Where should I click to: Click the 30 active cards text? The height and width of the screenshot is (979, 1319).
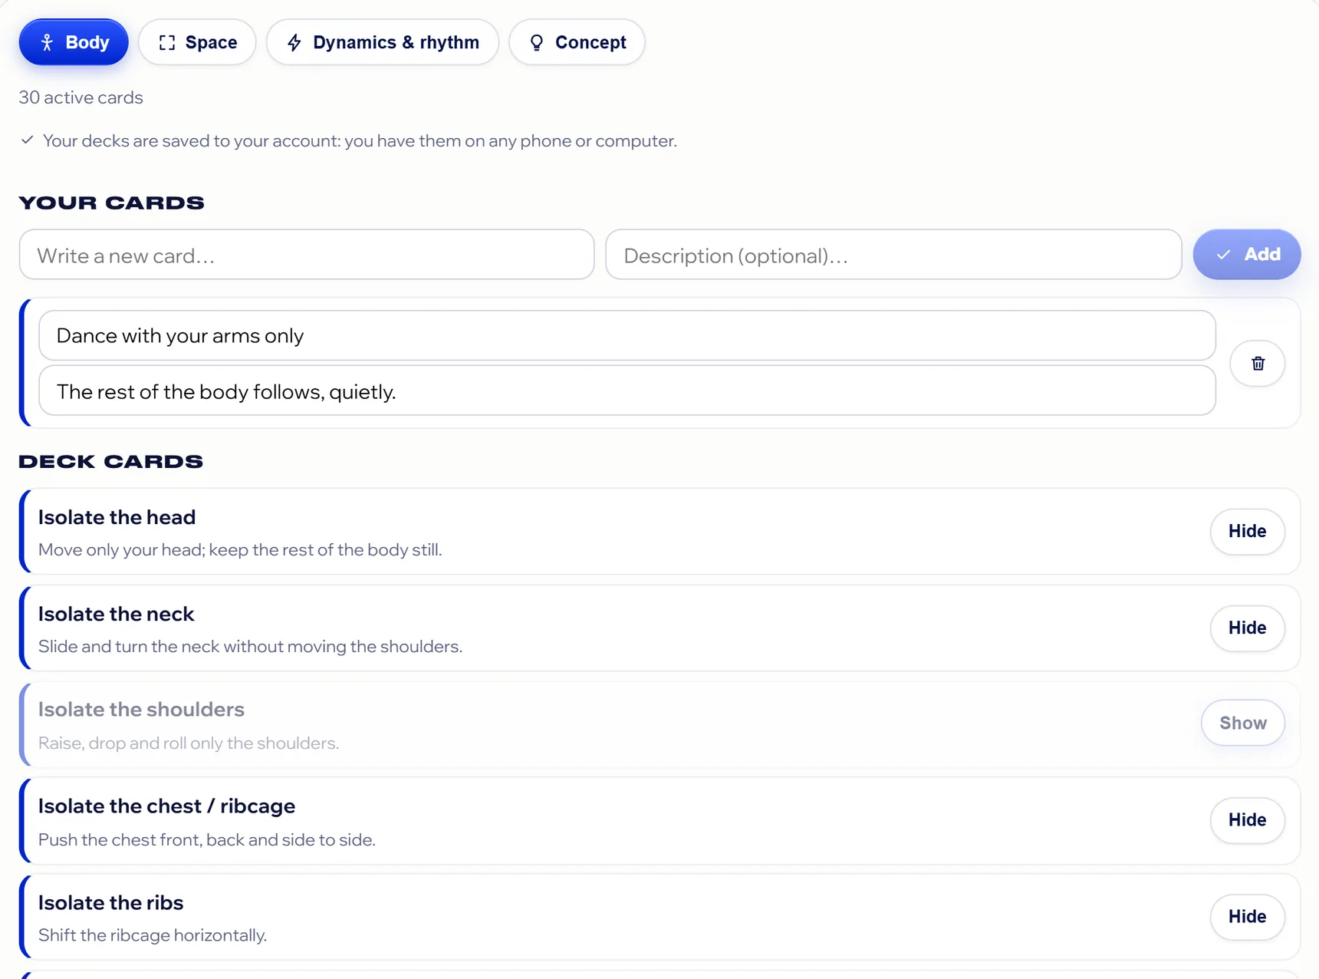click(81, 97)
